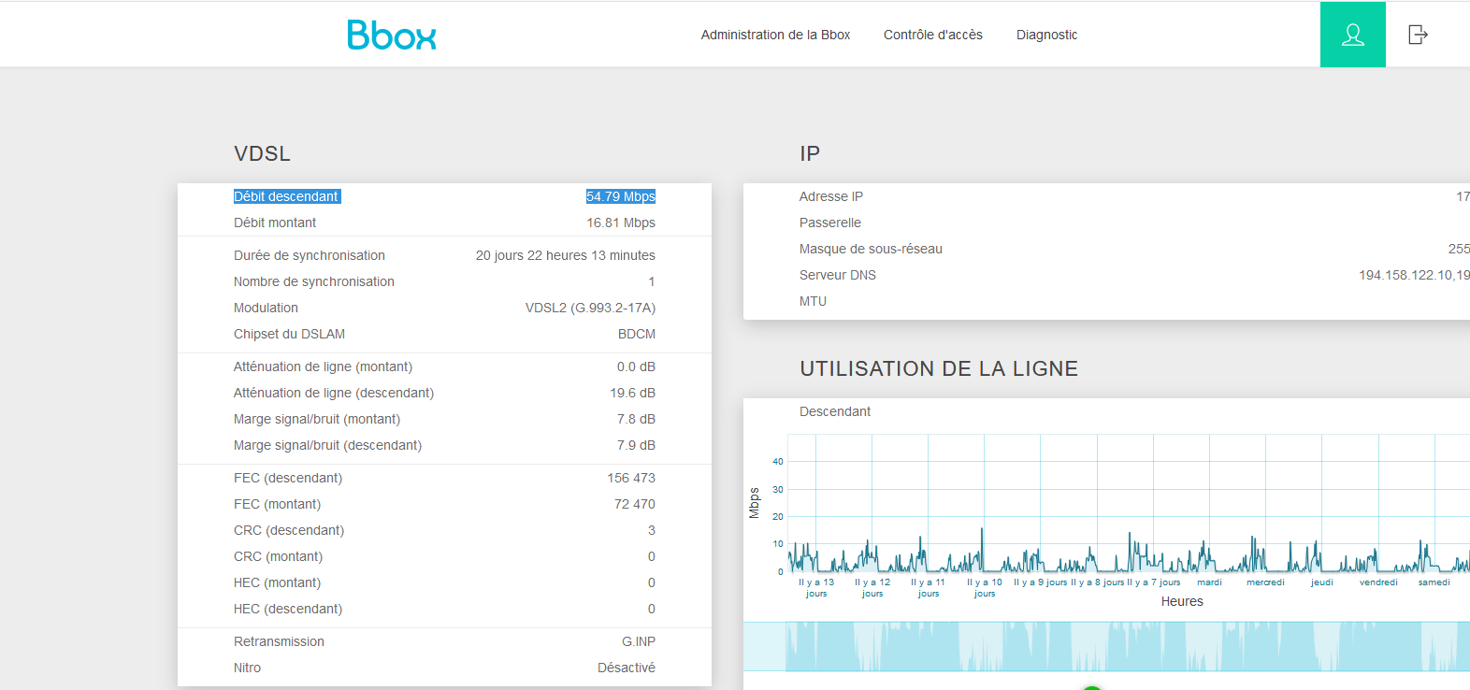Image resolution: width=1470 pixels, height=690 pixels.
Task: Click the VDSL section heading
Action: point(262,153)
